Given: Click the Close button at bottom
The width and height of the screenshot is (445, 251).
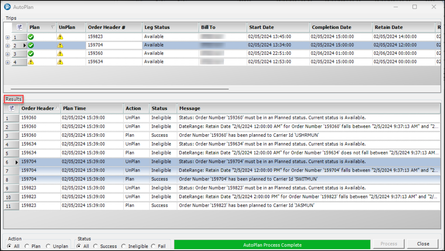Looking at the screenshot, I should tap(423, 244).
